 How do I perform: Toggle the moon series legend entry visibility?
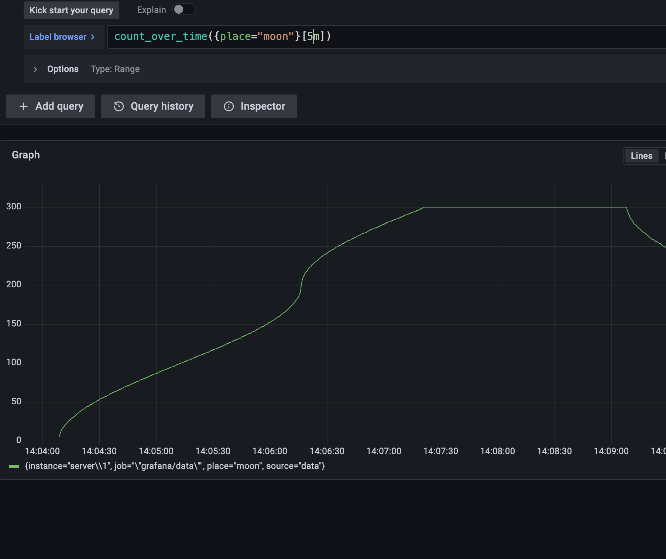click(174, 466)
